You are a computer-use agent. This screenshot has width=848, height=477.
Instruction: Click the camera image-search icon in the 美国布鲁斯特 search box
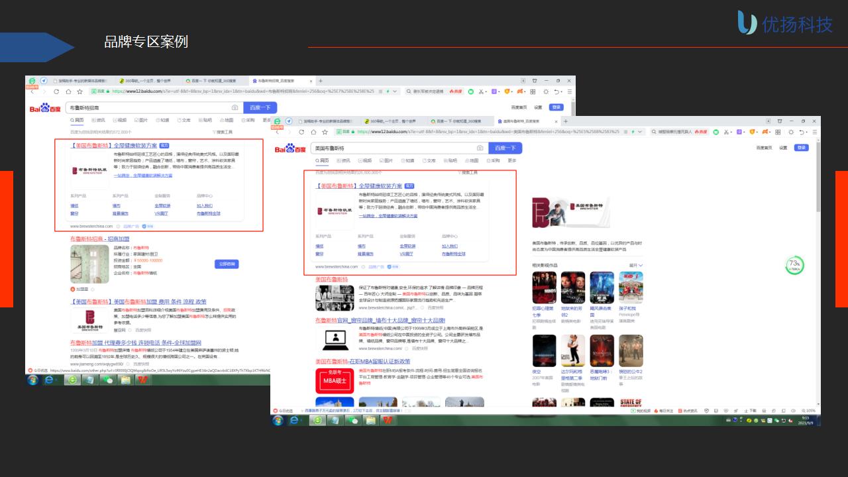coord(480,148)
